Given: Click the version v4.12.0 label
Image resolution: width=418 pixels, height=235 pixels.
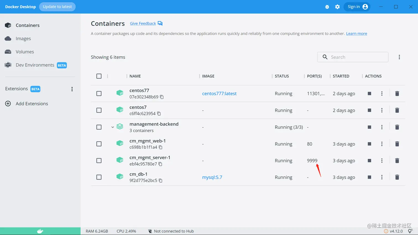Looking at the screenshot, I should tap(396, 231).
